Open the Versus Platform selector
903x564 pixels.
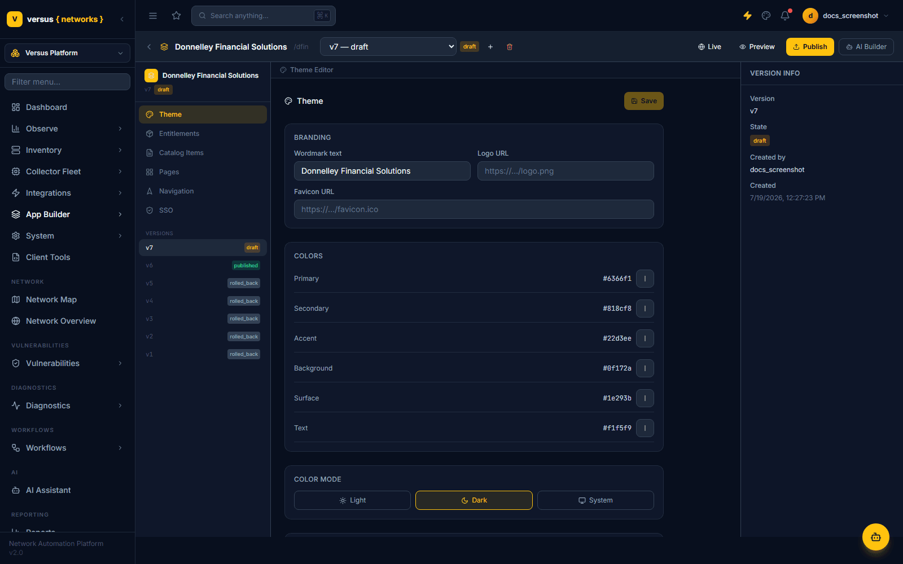click(67, 53)
